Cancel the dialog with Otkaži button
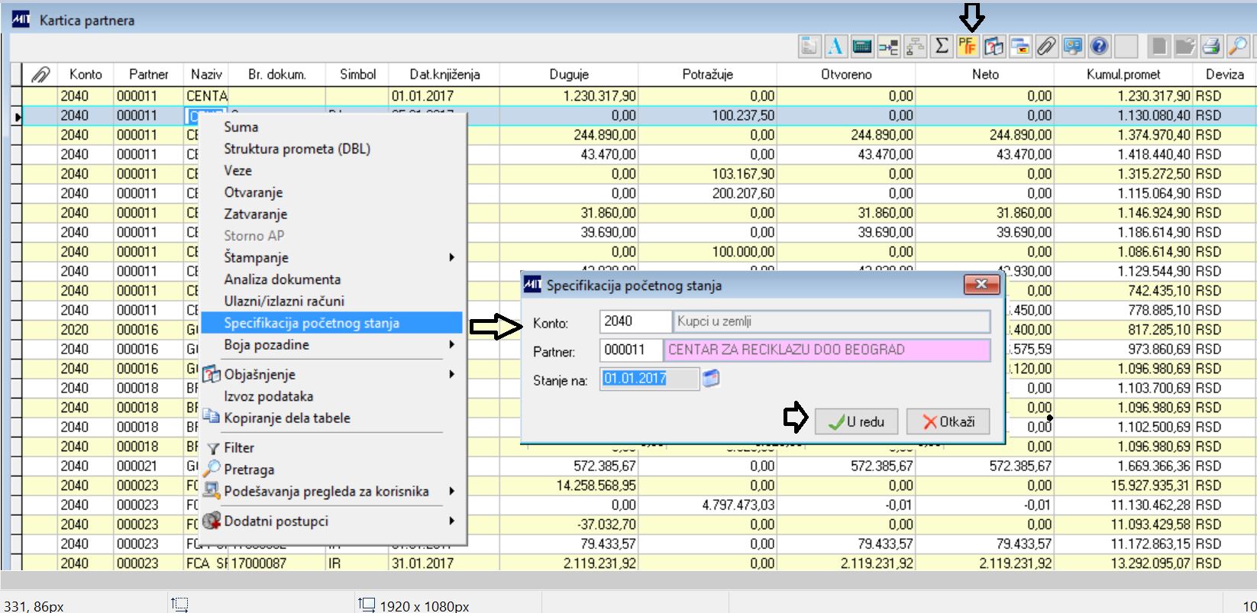 tap(948, 421)
